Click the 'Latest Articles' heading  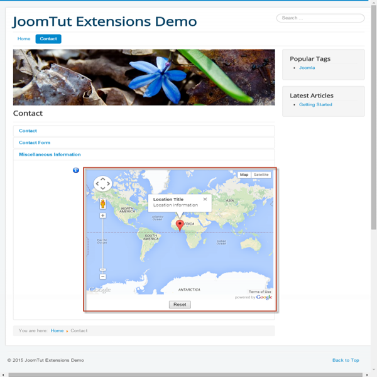click(x=312, y=96)
